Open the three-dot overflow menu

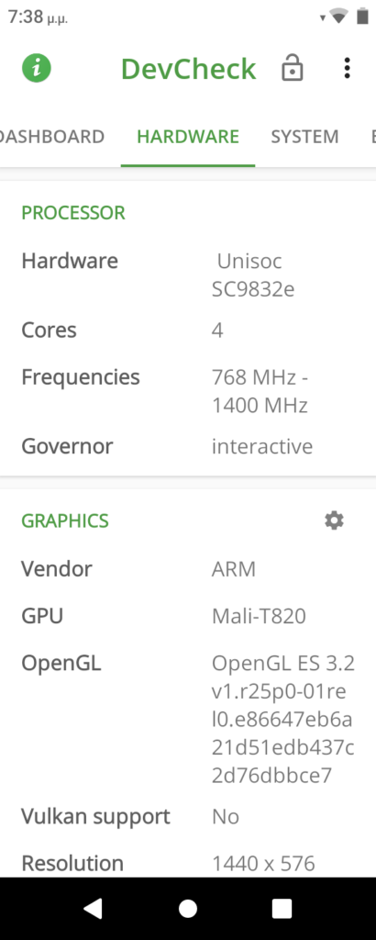tap(347, 68)
